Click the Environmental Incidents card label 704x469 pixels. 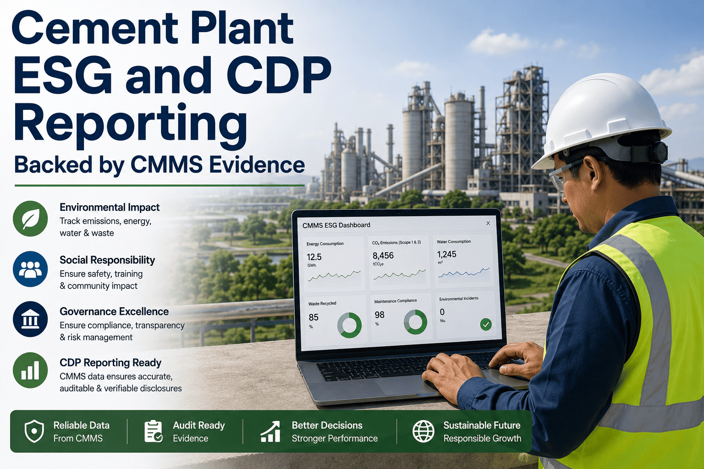click(459, 299)
